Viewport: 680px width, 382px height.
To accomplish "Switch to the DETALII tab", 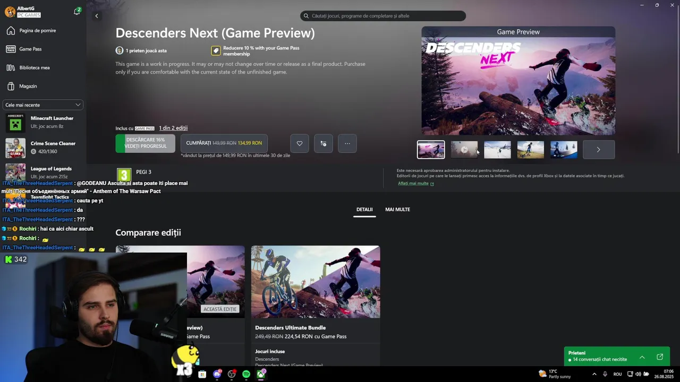I will [x=364, y=210].
